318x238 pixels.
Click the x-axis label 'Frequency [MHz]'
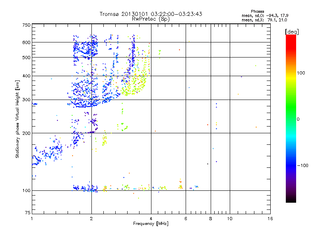(x=151, y=224)
